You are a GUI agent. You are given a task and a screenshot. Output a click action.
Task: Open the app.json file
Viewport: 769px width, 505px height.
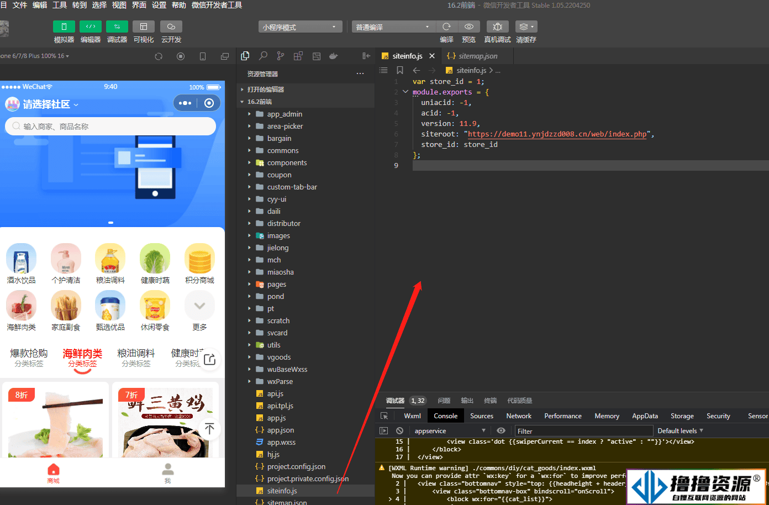pyautogui.click(x=306, y=430)
